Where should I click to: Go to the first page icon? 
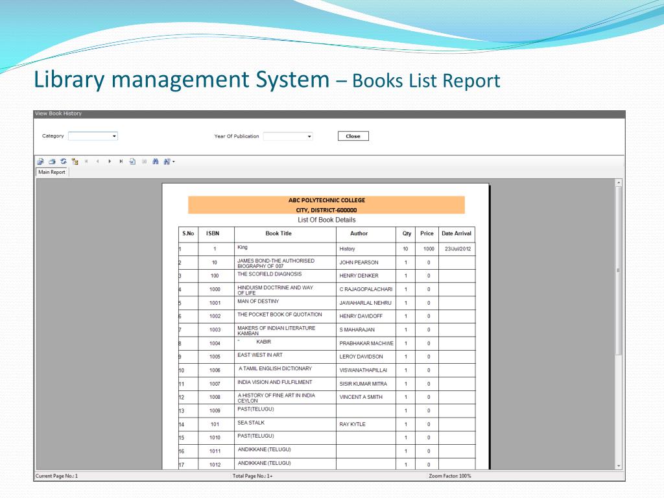pyautogui.click(x=86, y=161)
